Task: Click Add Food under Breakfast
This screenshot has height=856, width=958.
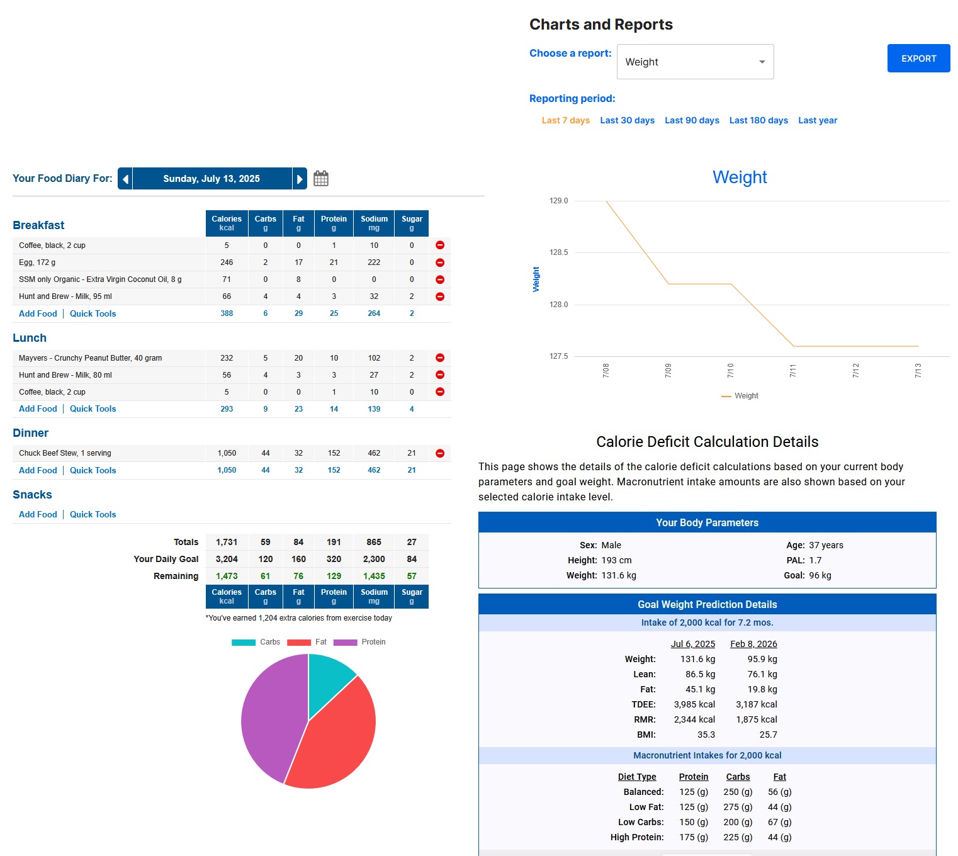Action: pyautogui.click(x=38, y=313)
